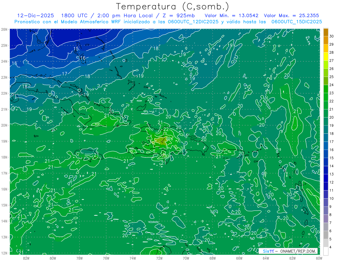Image resolution: width=339 pixels, height=262 pixels.
Task: Click the "12N" latitude label
Action: click(4, 253)
